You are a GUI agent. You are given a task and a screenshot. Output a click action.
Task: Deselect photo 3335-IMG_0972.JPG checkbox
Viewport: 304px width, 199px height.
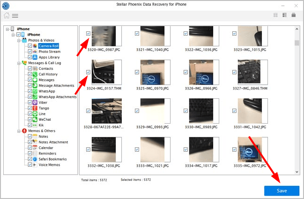[234, 149]
